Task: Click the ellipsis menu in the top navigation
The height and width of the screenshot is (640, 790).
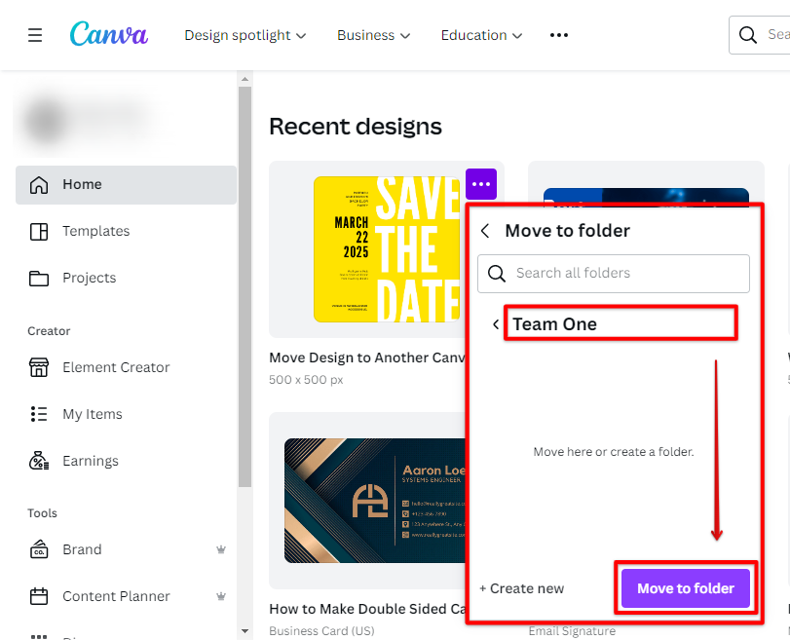Action: click(558, 35)
